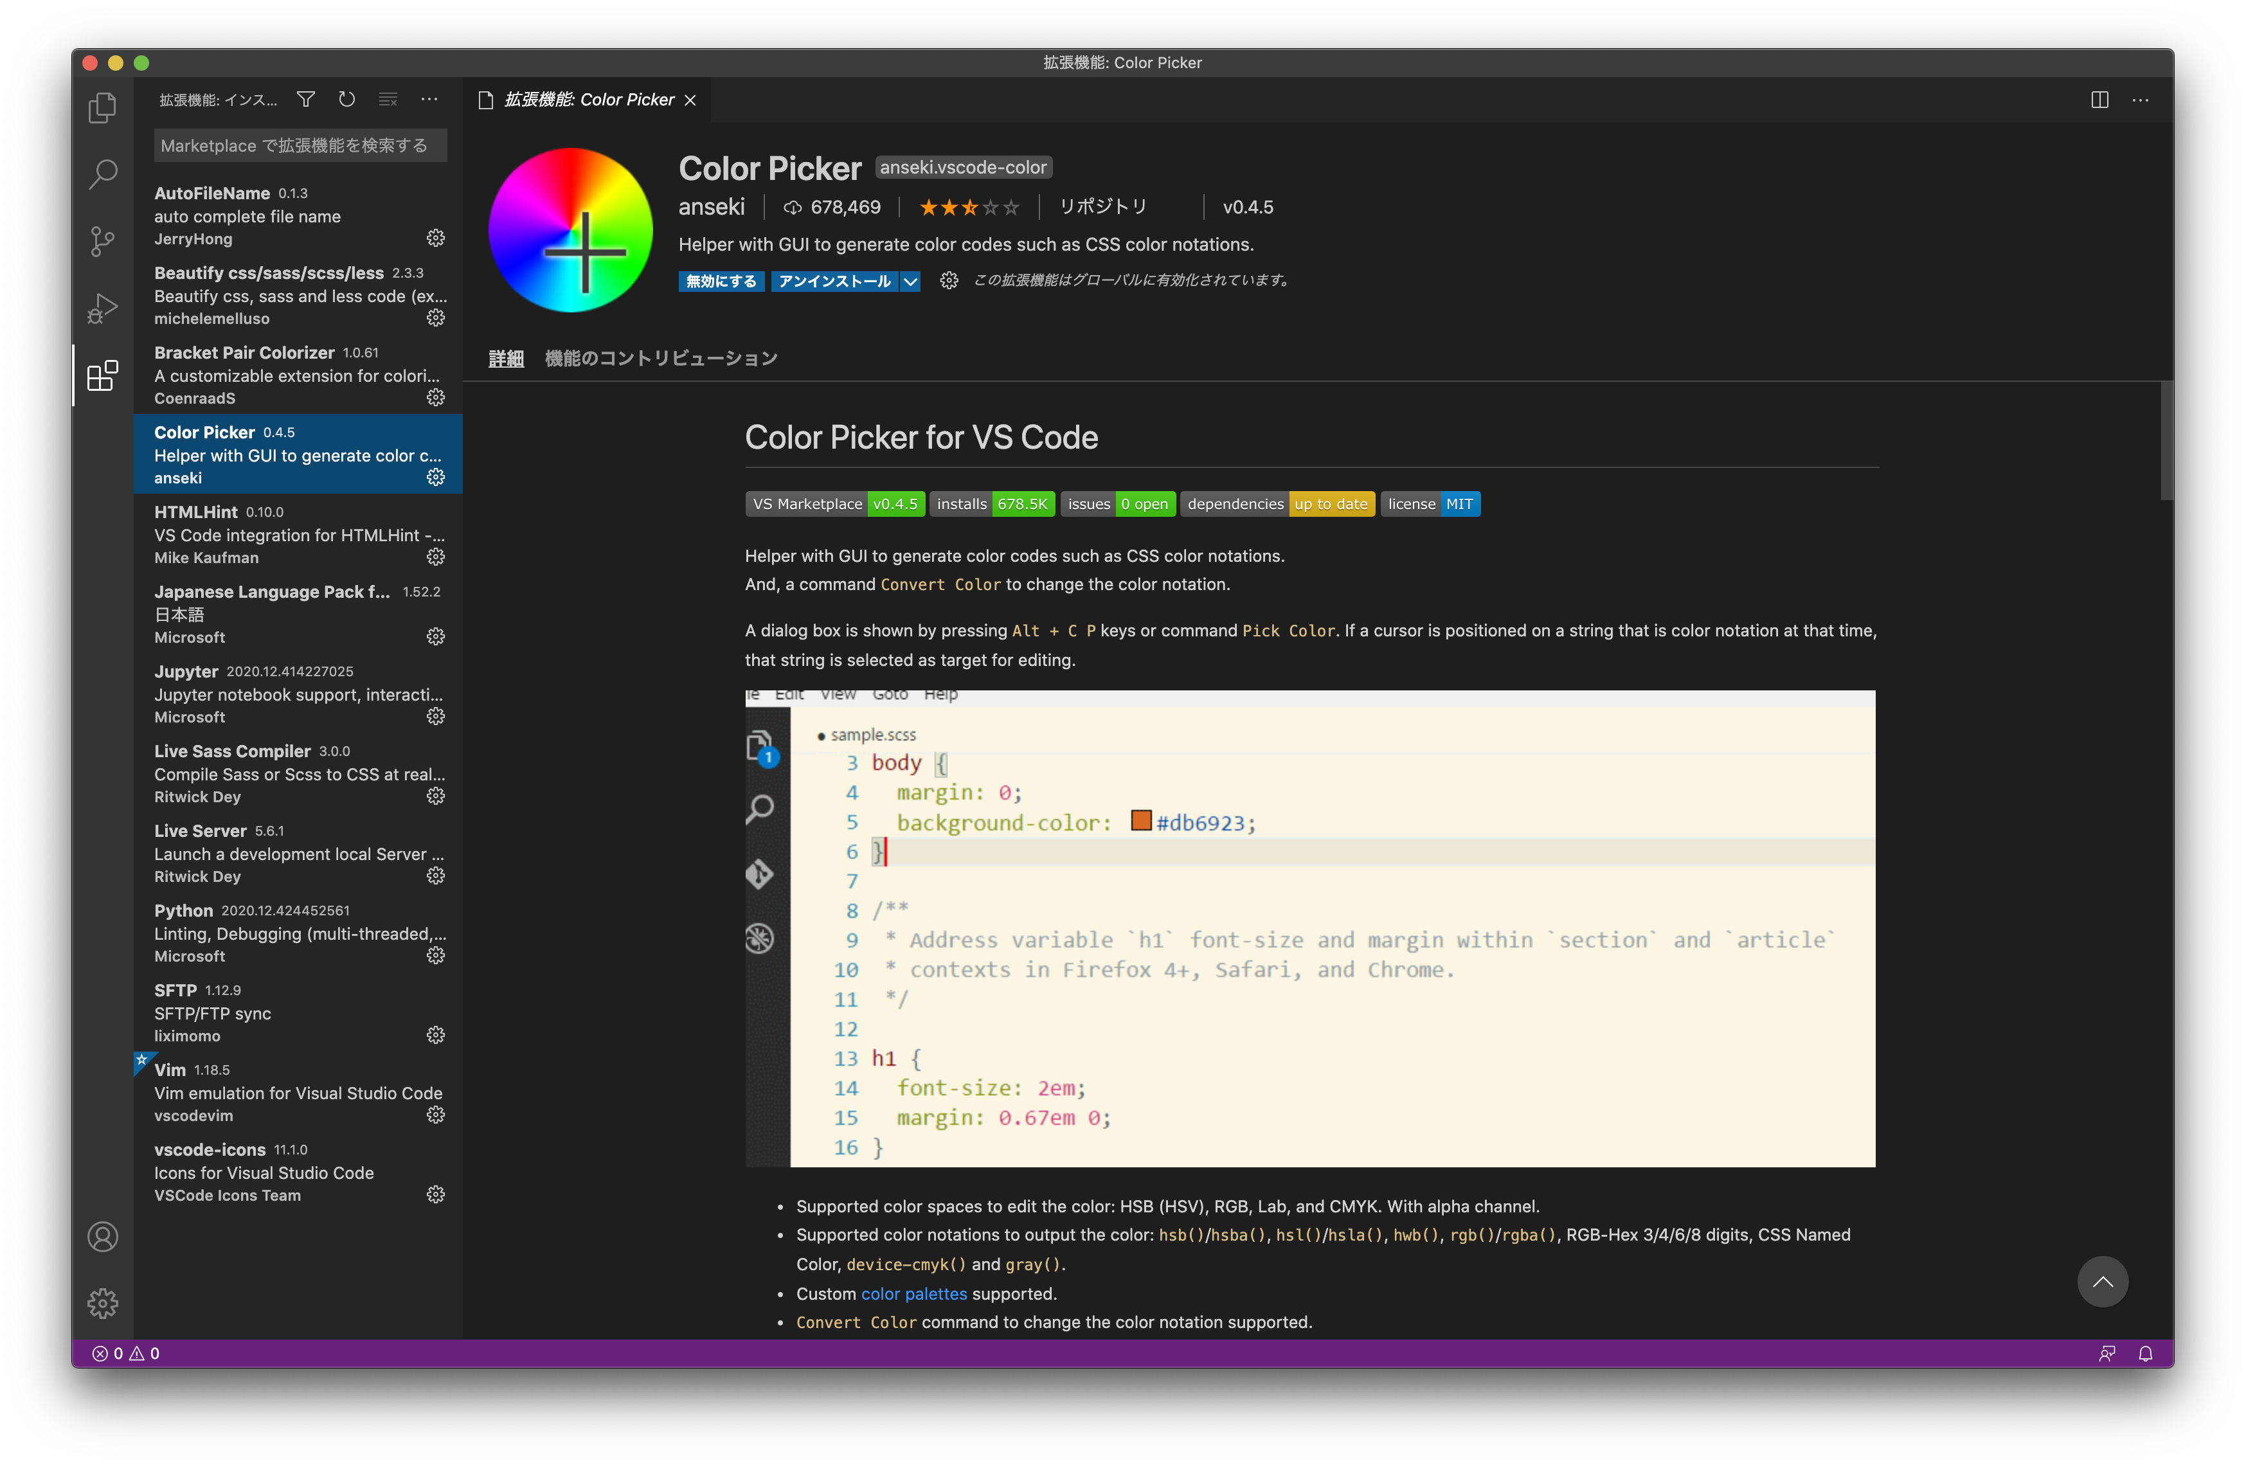Select HTMLHint extension entry

(x=298, y=534)
